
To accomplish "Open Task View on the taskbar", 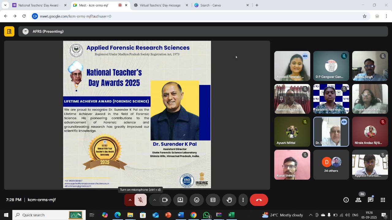I will (92, 215).
